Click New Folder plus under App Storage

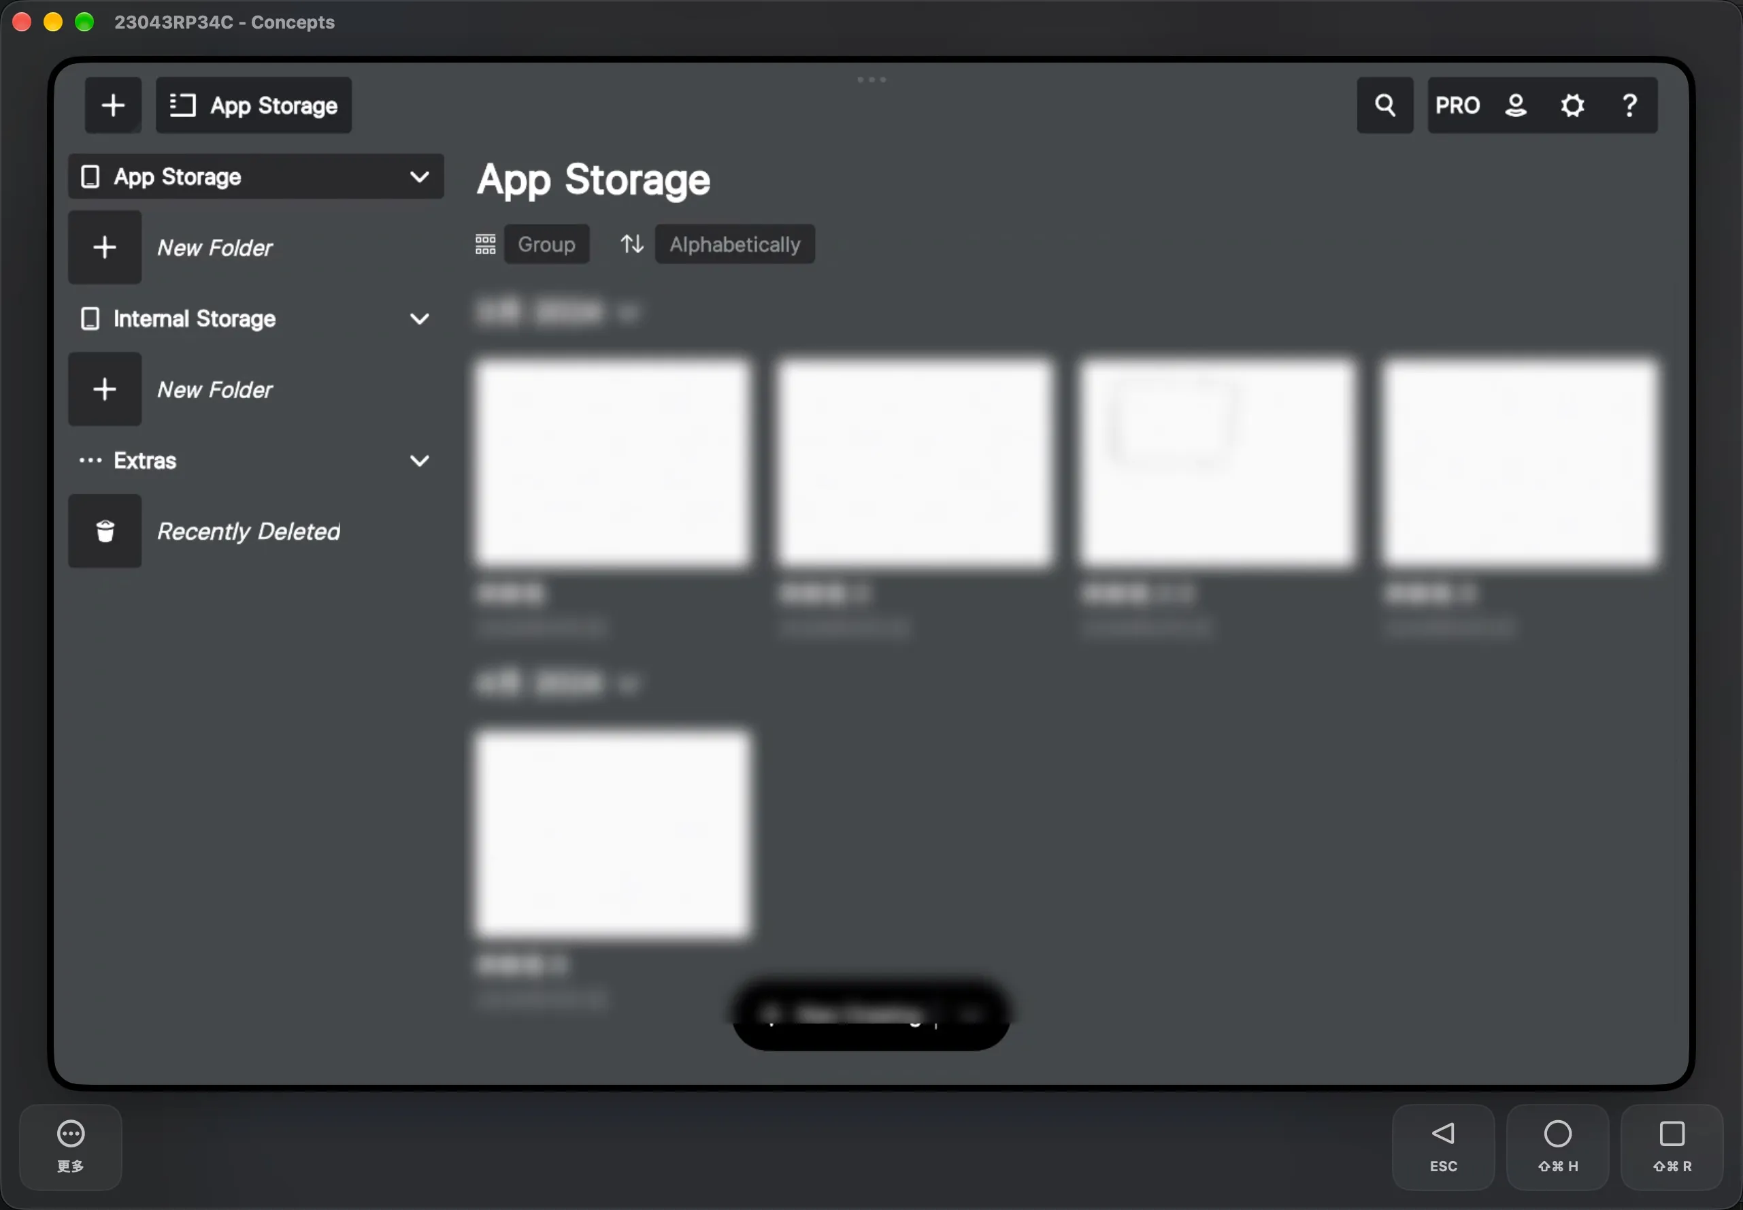pos(105,247)
